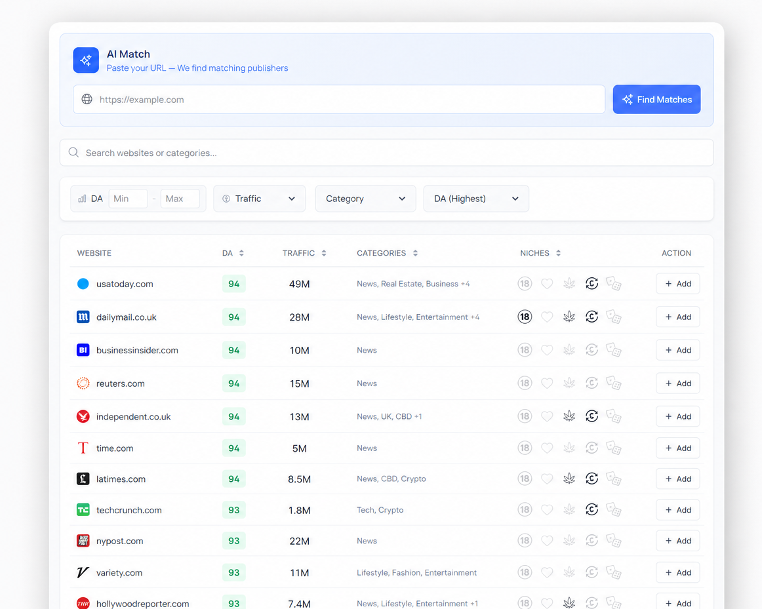762x609 pixels.
Task: Click the 8.5M traffic value
Action: pyautogui.click(x=299, y=479)
